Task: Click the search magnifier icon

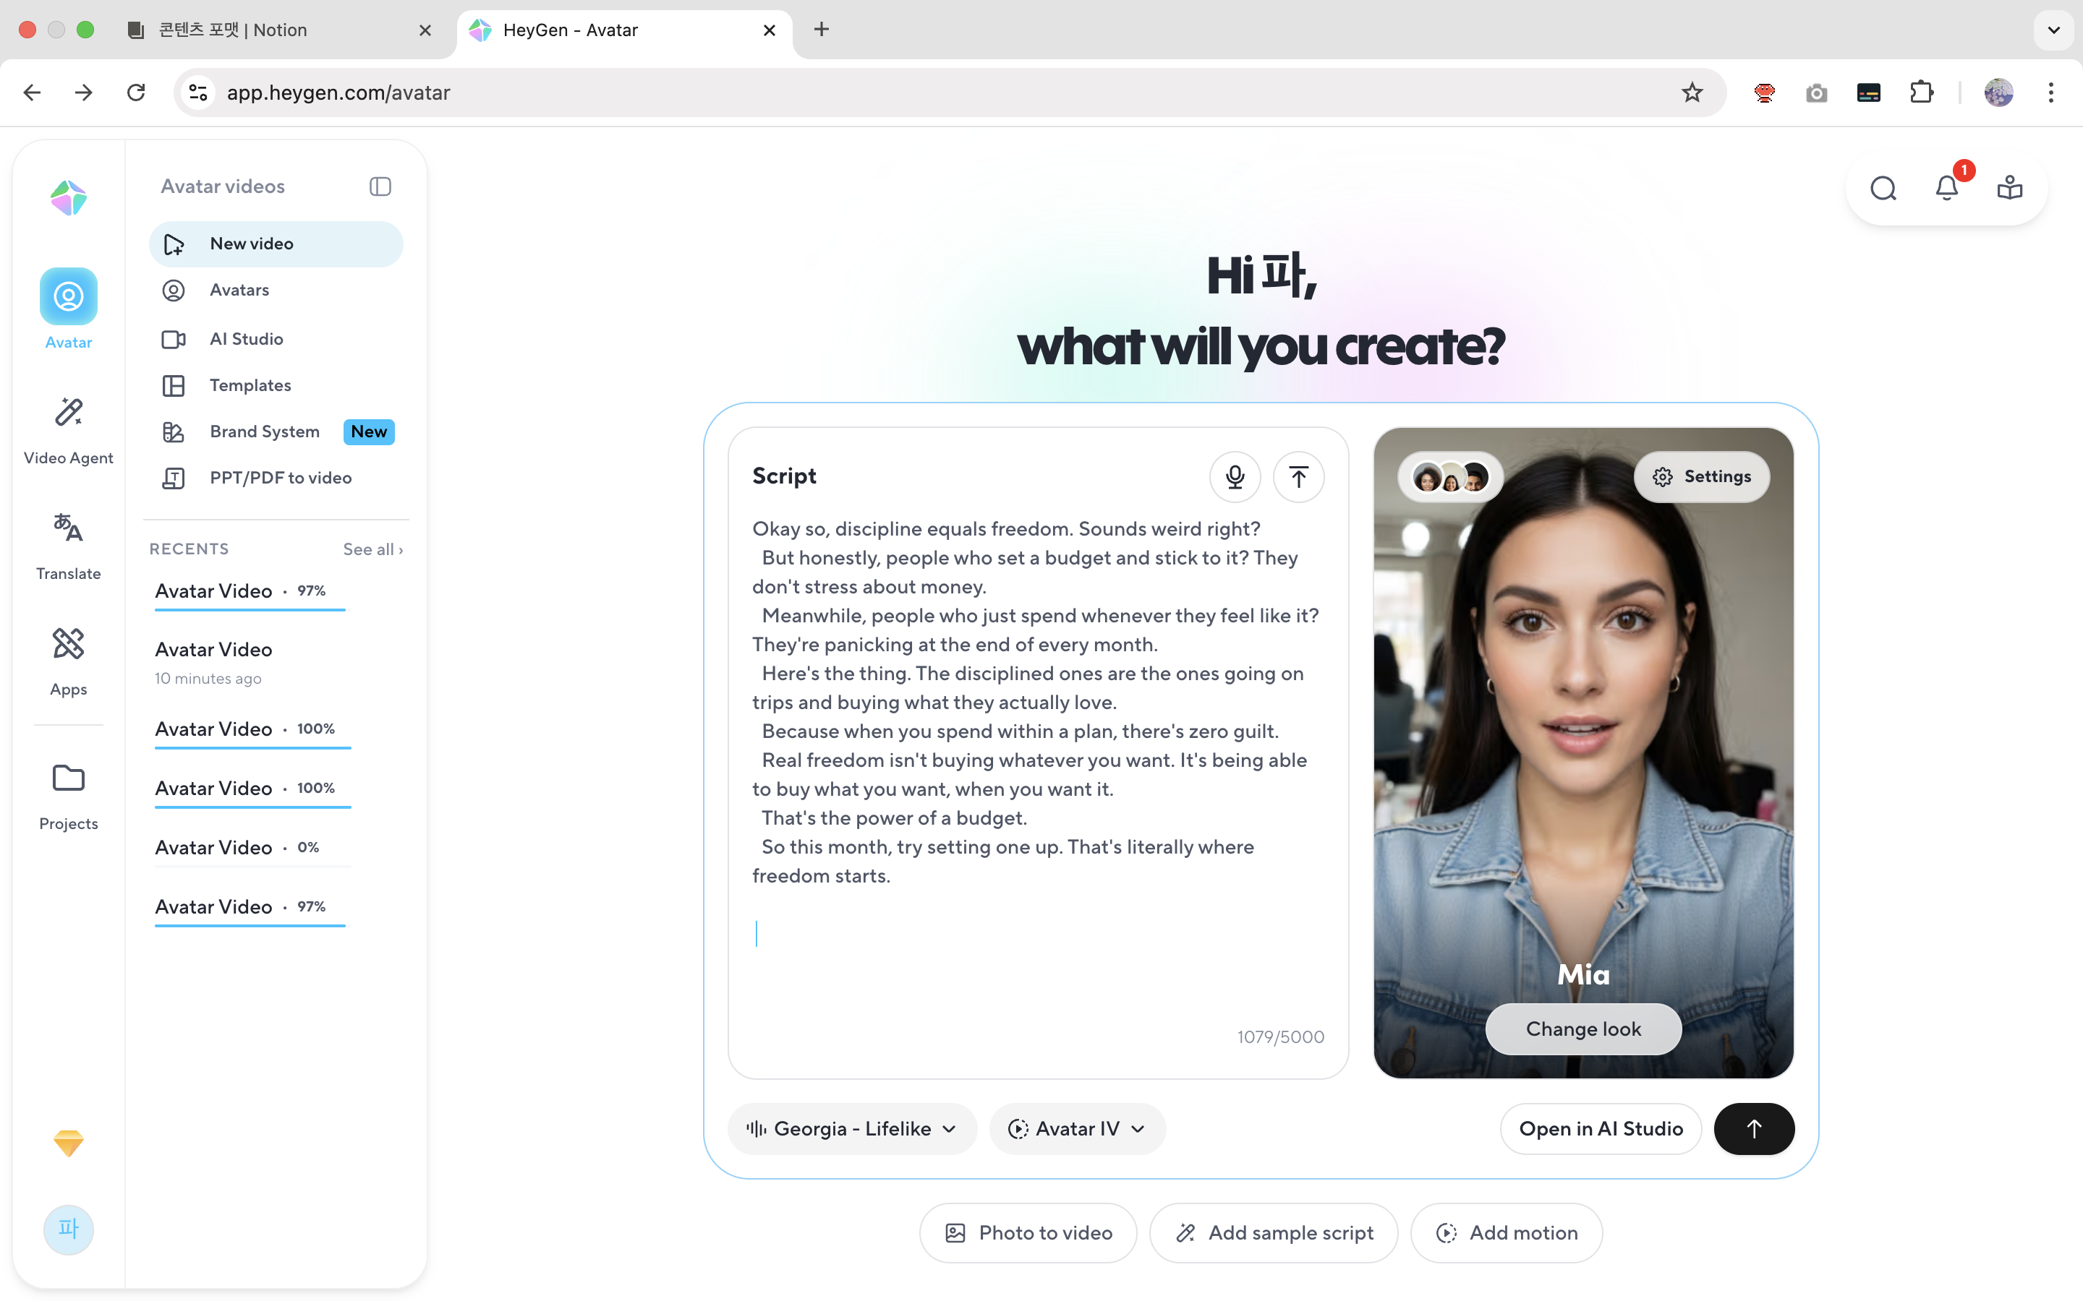Action: coord(1883,188)
